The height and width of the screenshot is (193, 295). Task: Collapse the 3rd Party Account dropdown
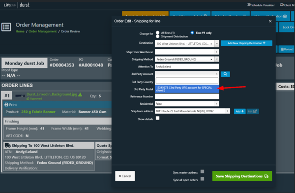(216, 74)
